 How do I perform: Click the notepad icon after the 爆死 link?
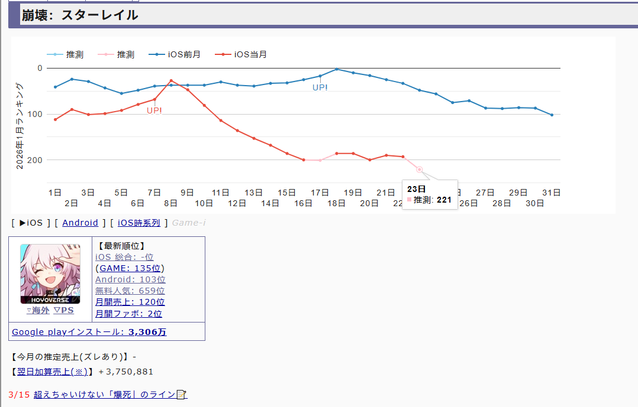182,395
